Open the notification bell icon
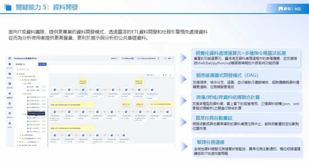309x164 pixels. 159,58
